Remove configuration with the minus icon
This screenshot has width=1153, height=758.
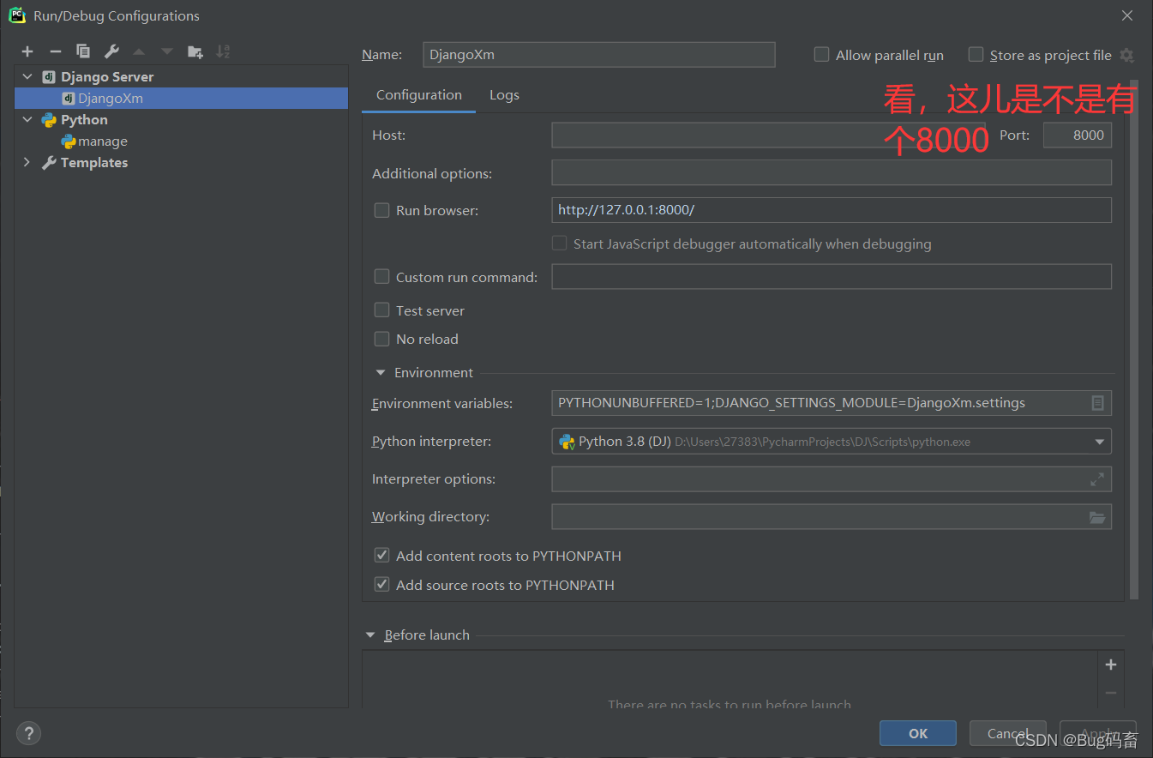(x=55, y=52)
